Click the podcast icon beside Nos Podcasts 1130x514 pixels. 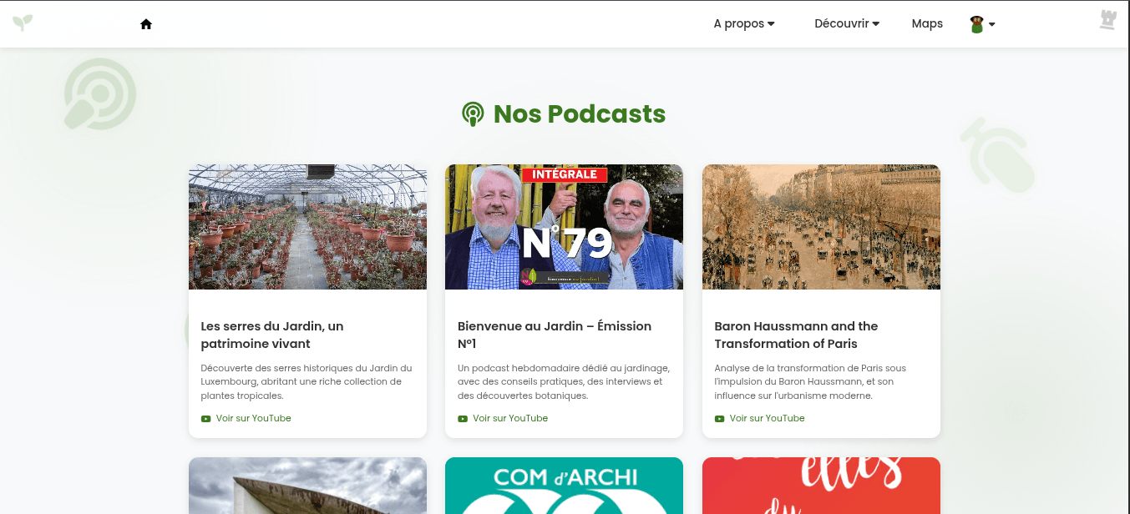tap(473, 114)
